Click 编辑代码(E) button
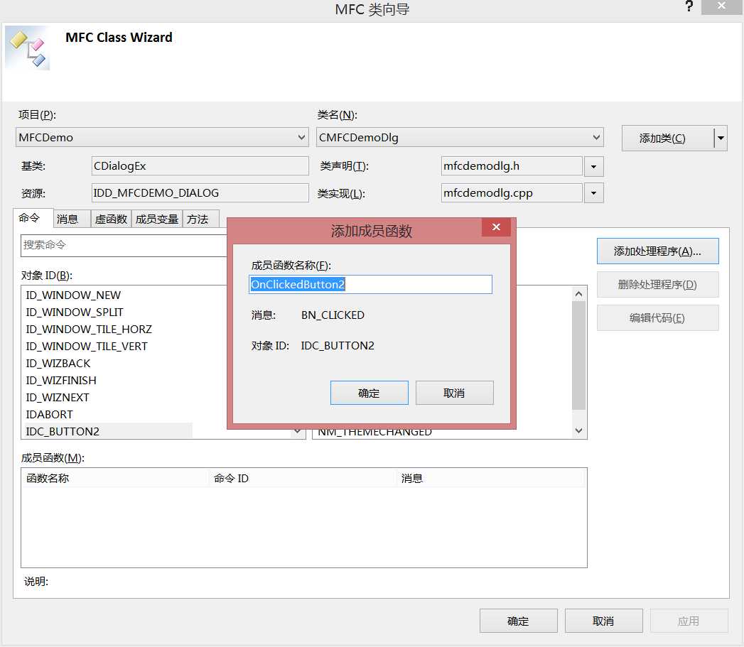744x647 pixels. tap(657, 317)
